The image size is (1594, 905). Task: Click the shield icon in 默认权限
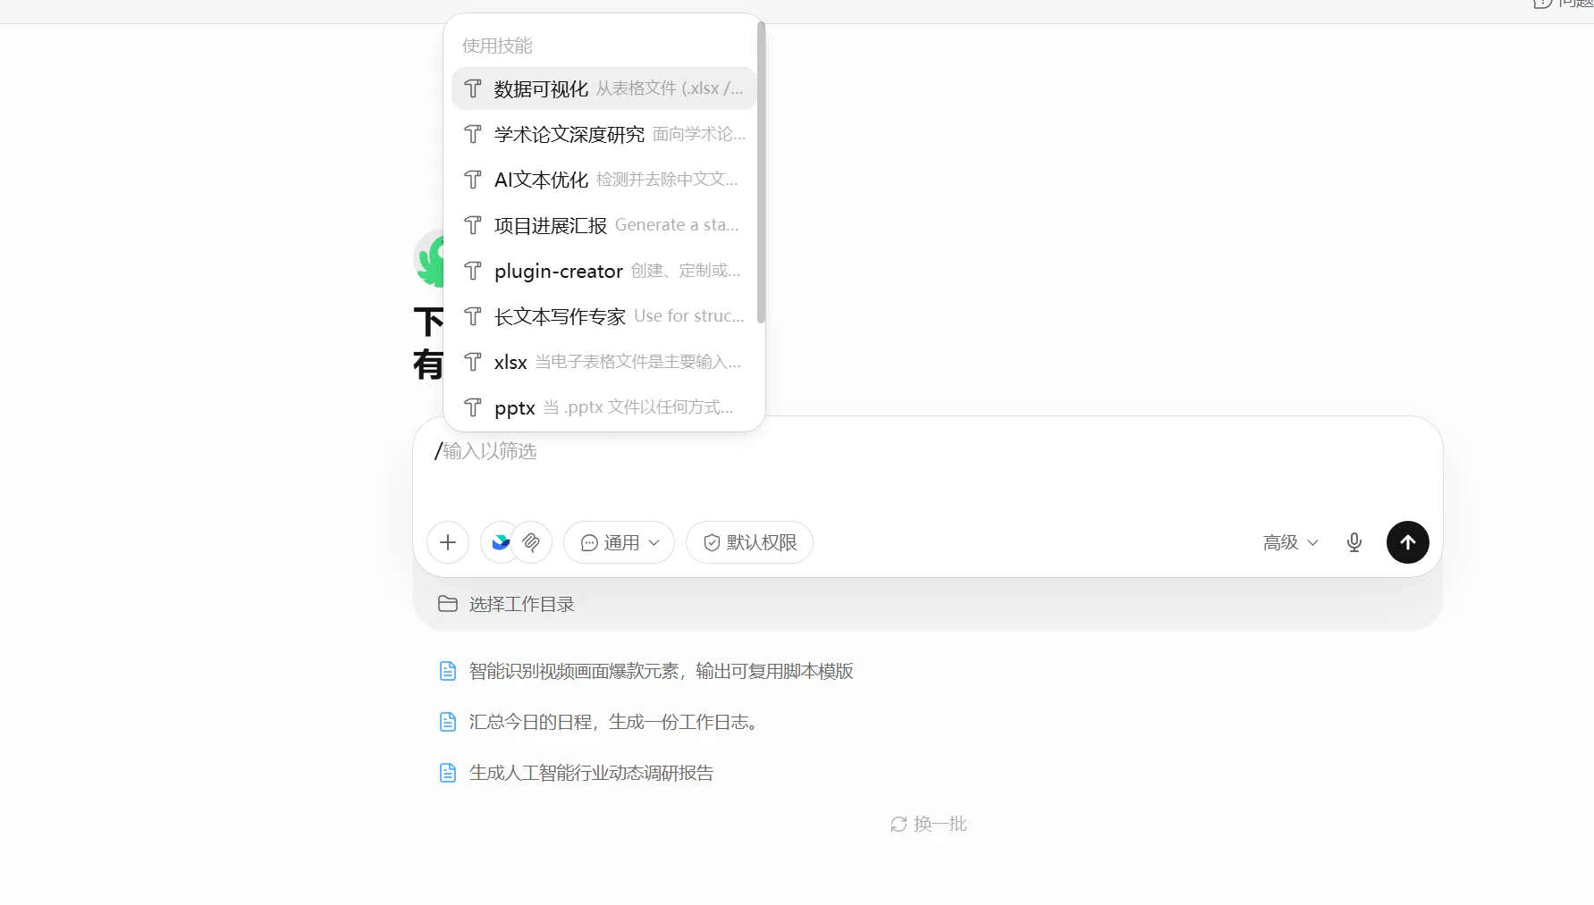click(712, 542)
